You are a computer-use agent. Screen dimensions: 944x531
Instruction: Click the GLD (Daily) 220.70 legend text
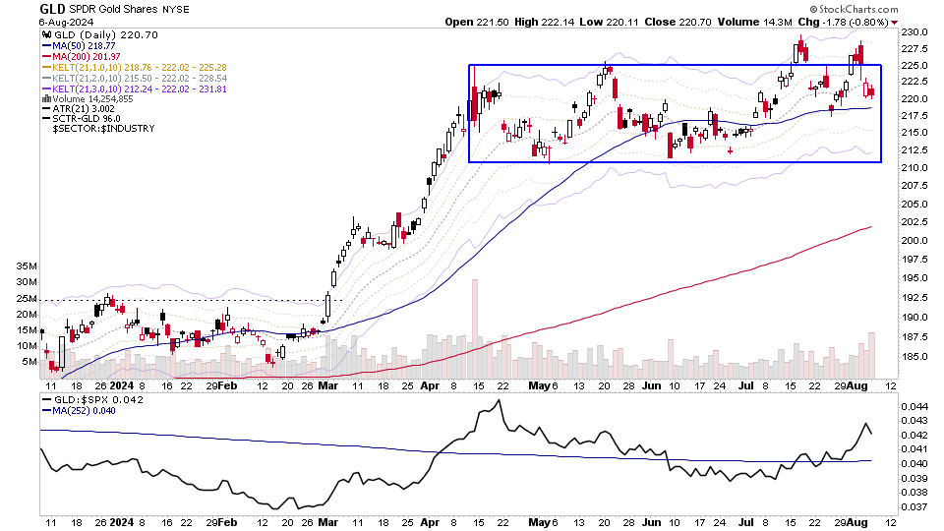point(106,35)
